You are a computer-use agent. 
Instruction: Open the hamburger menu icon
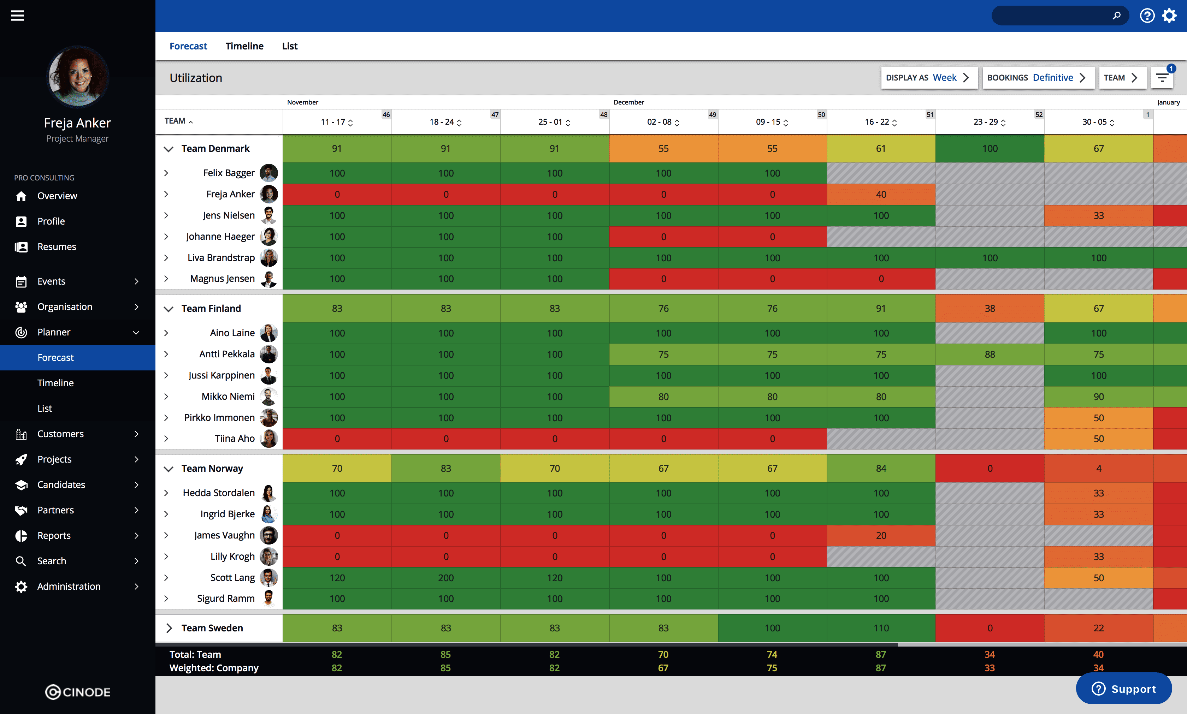18,16
